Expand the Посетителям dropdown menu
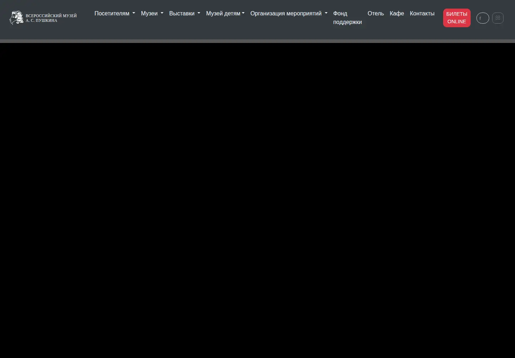 115,14
